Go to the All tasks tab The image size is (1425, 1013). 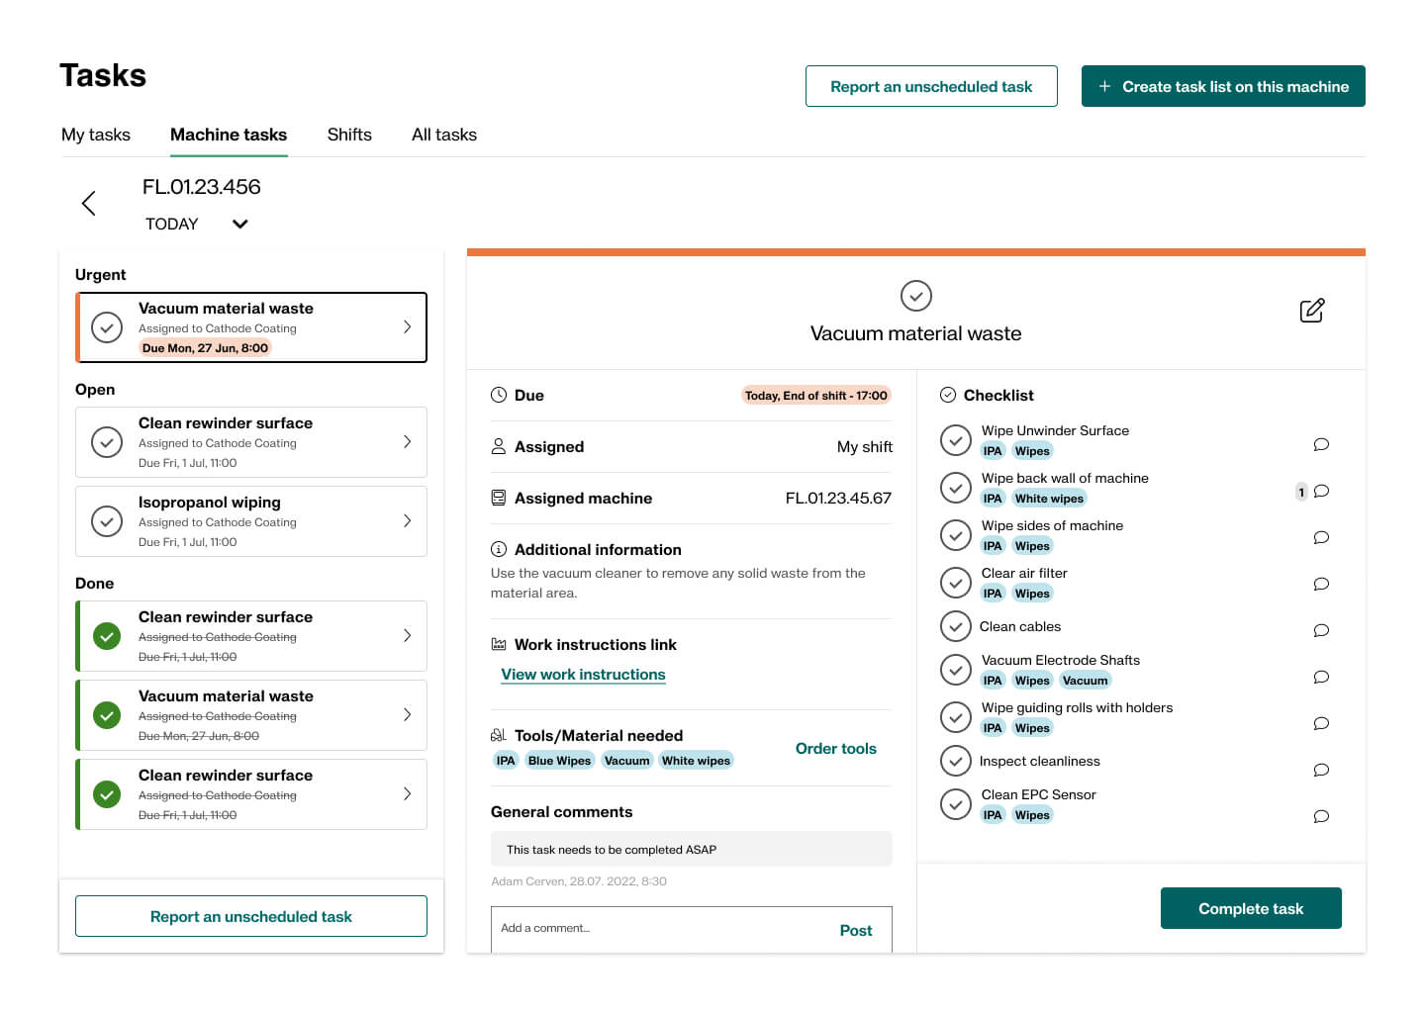[x=444, y=135]
